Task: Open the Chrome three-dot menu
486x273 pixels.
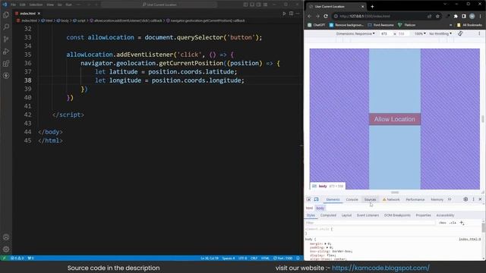Action: click(480, 16)
